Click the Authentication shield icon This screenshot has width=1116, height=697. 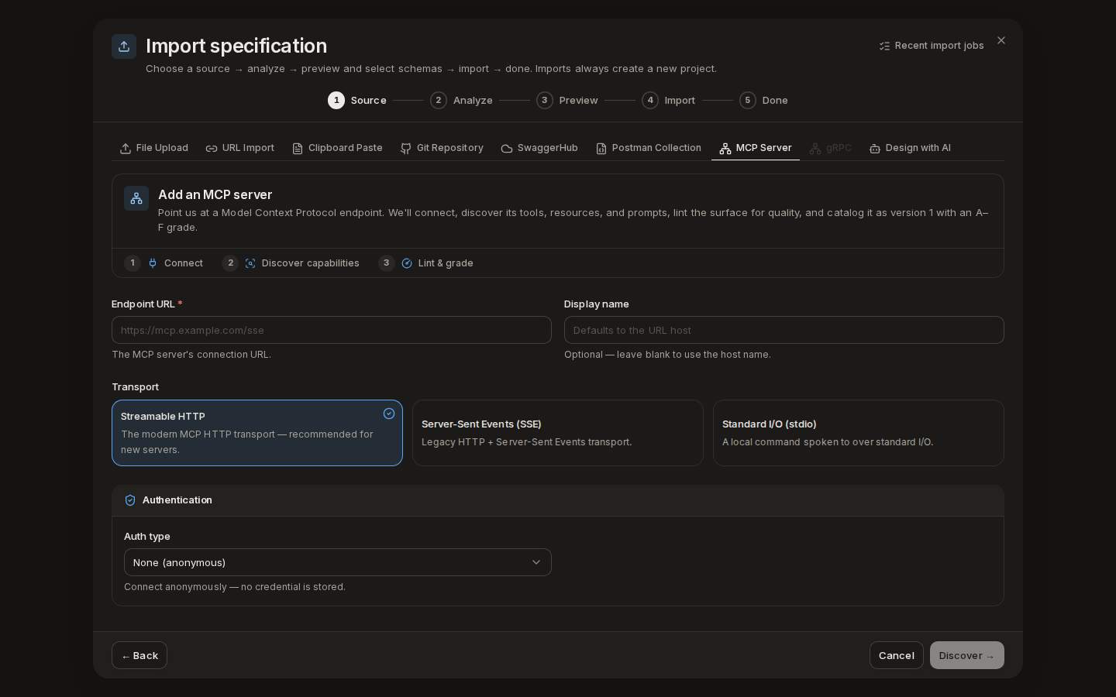[x=130, y=500]
